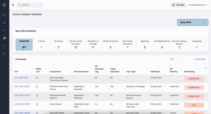Select the Total CVEs statistics tile
The image size is (211, 114).
pyautogui.click(x=24, y=45)
